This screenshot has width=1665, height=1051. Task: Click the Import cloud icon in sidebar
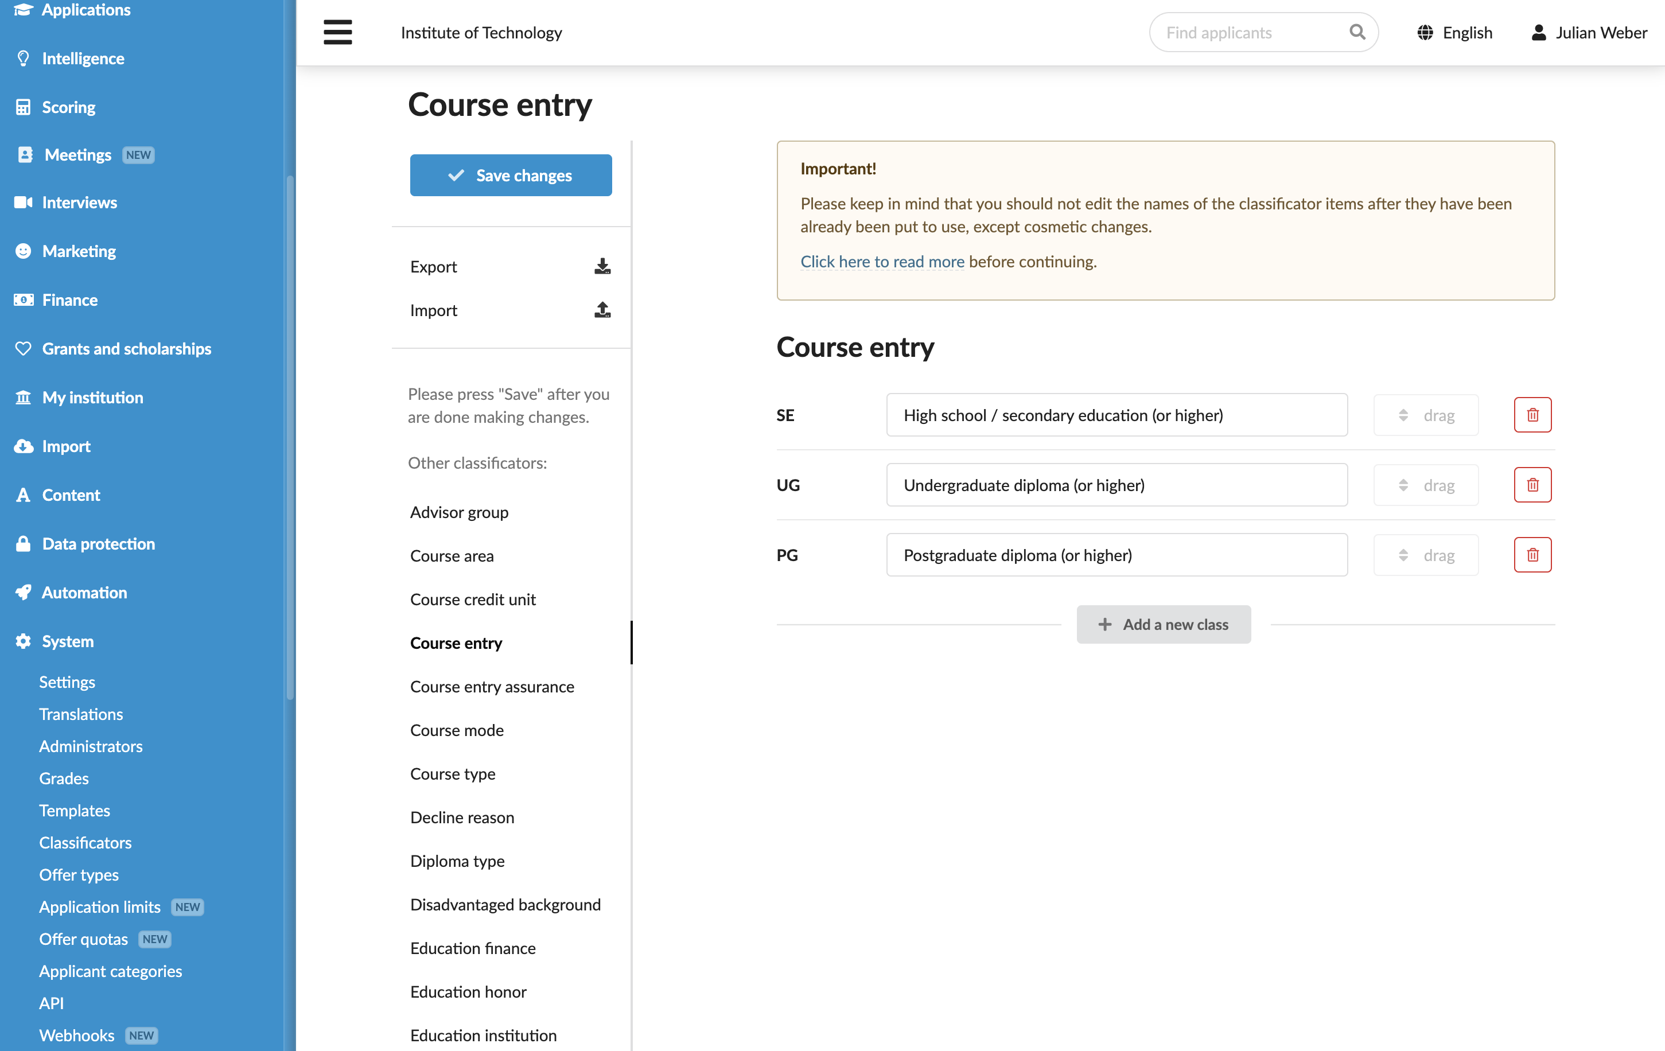24,446
